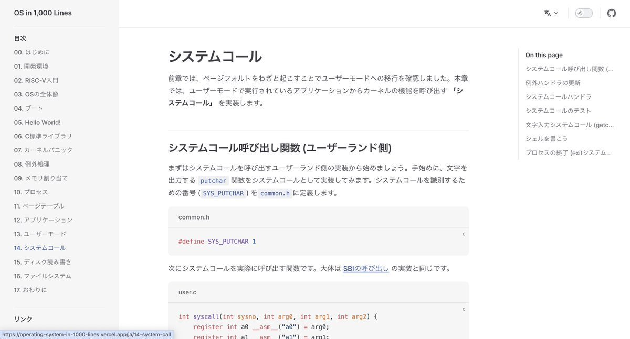This screenshot has width=630, height=339.
Task: Open chapter 15. ディスク読み書き
Action: pos(43,262)
